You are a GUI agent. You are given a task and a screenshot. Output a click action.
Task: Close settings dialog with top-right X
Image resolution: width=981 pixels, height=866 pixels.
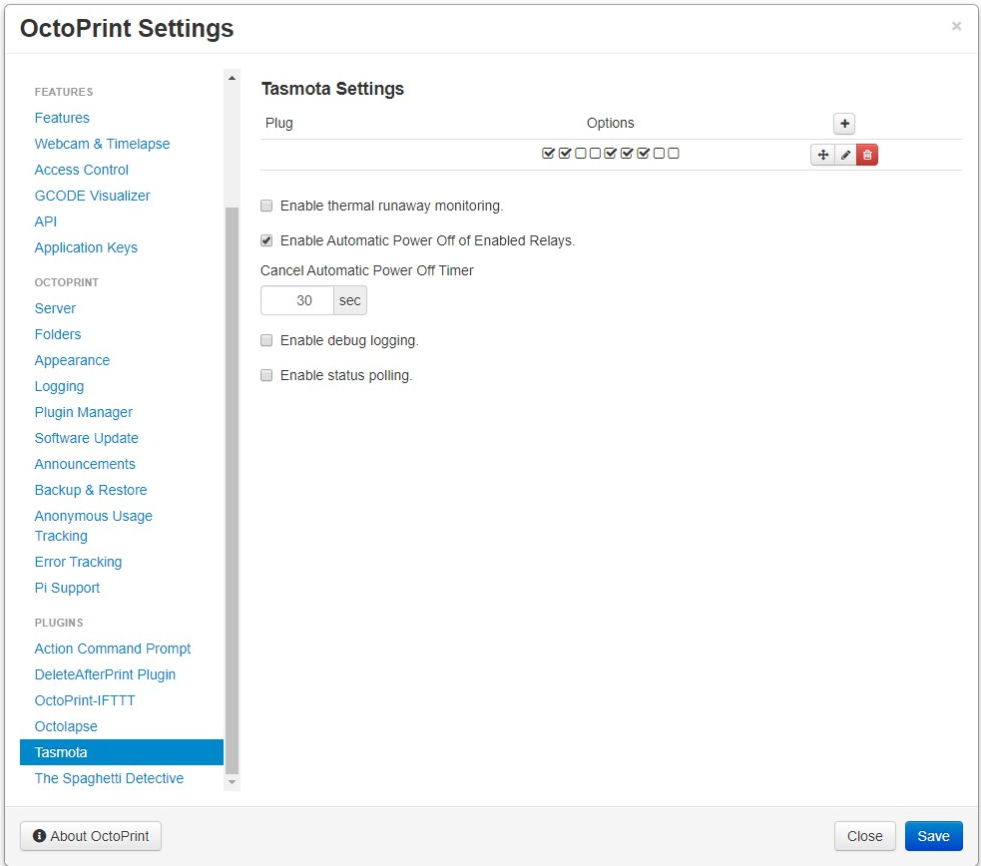[956, 26]
